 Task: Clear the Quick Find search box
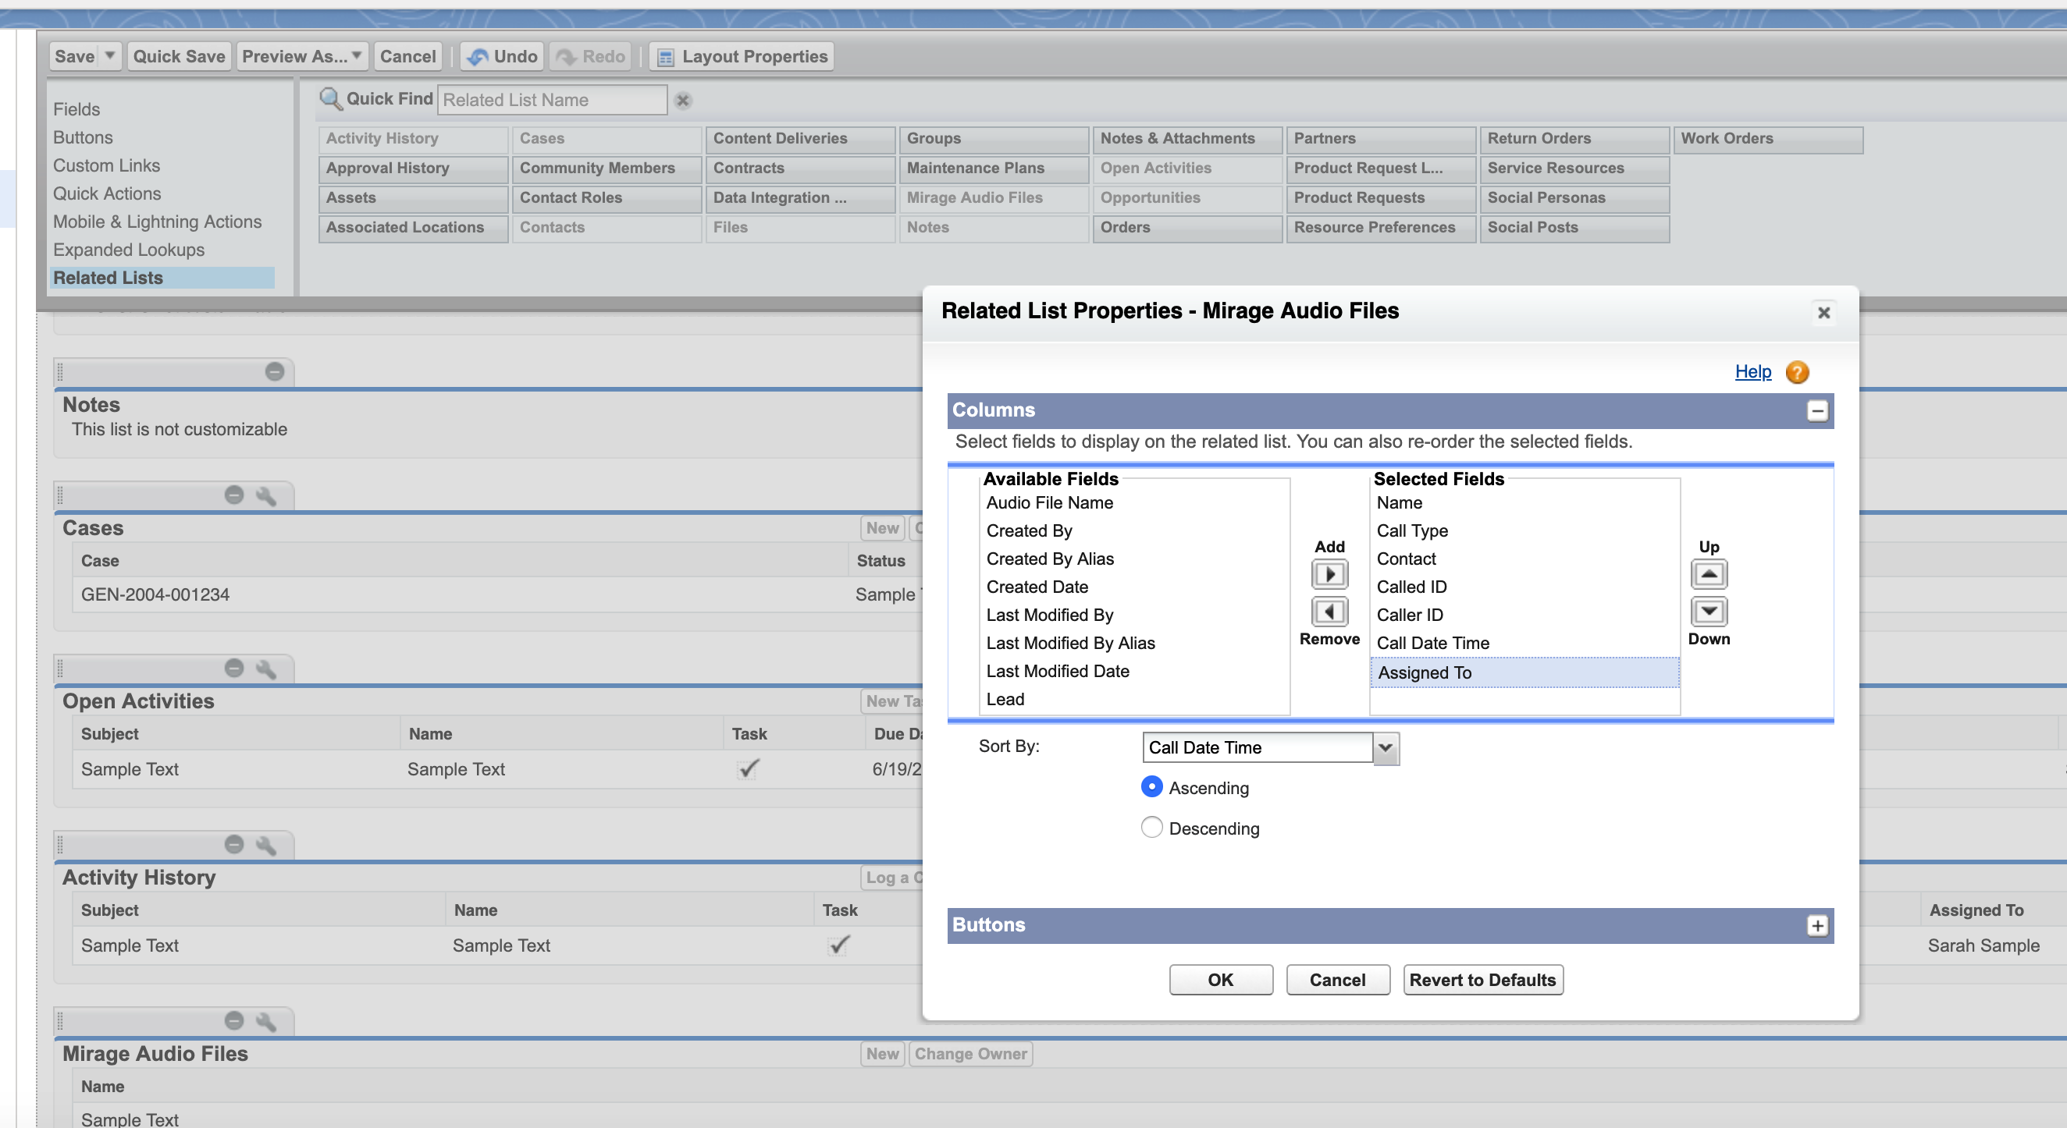click(x=683, y=100)
